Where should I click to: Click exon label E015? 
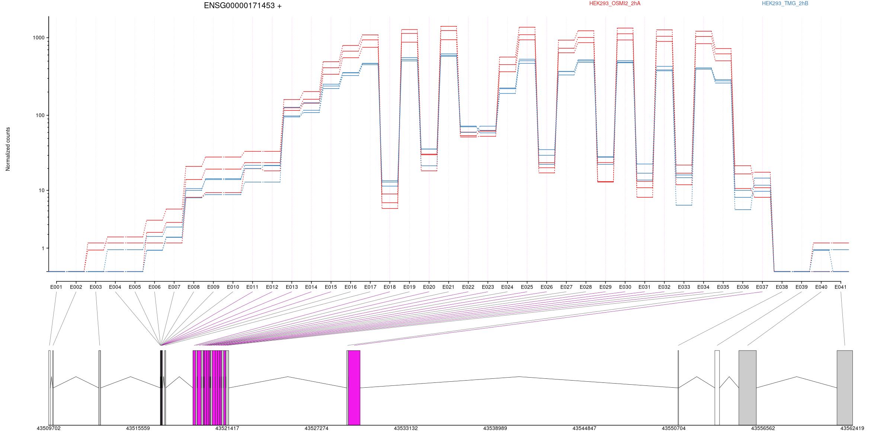pyautogui.click(x=331, y=287)
